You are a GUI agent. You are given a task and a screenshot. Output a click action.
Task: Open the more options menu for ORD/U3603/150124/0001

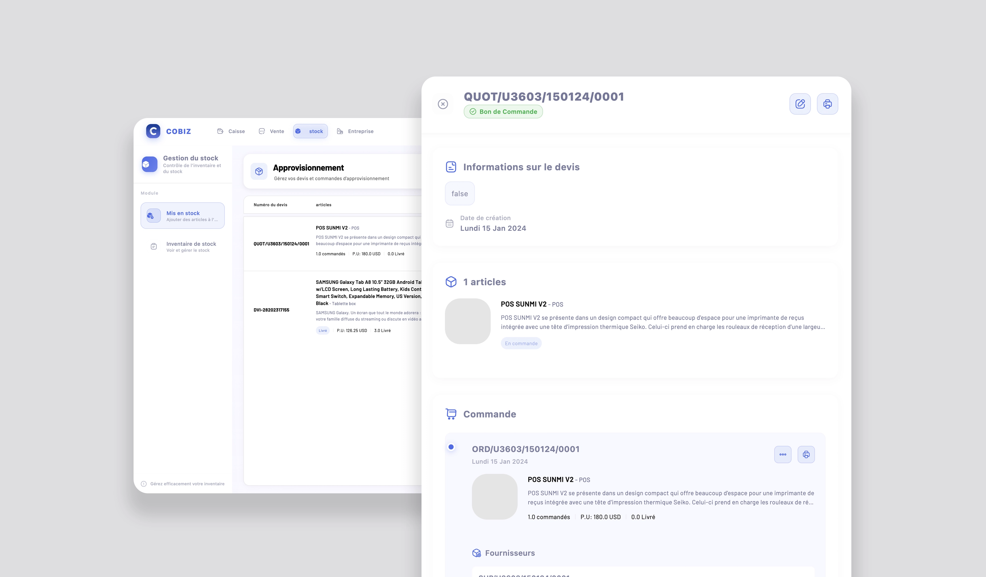(783, 454)
